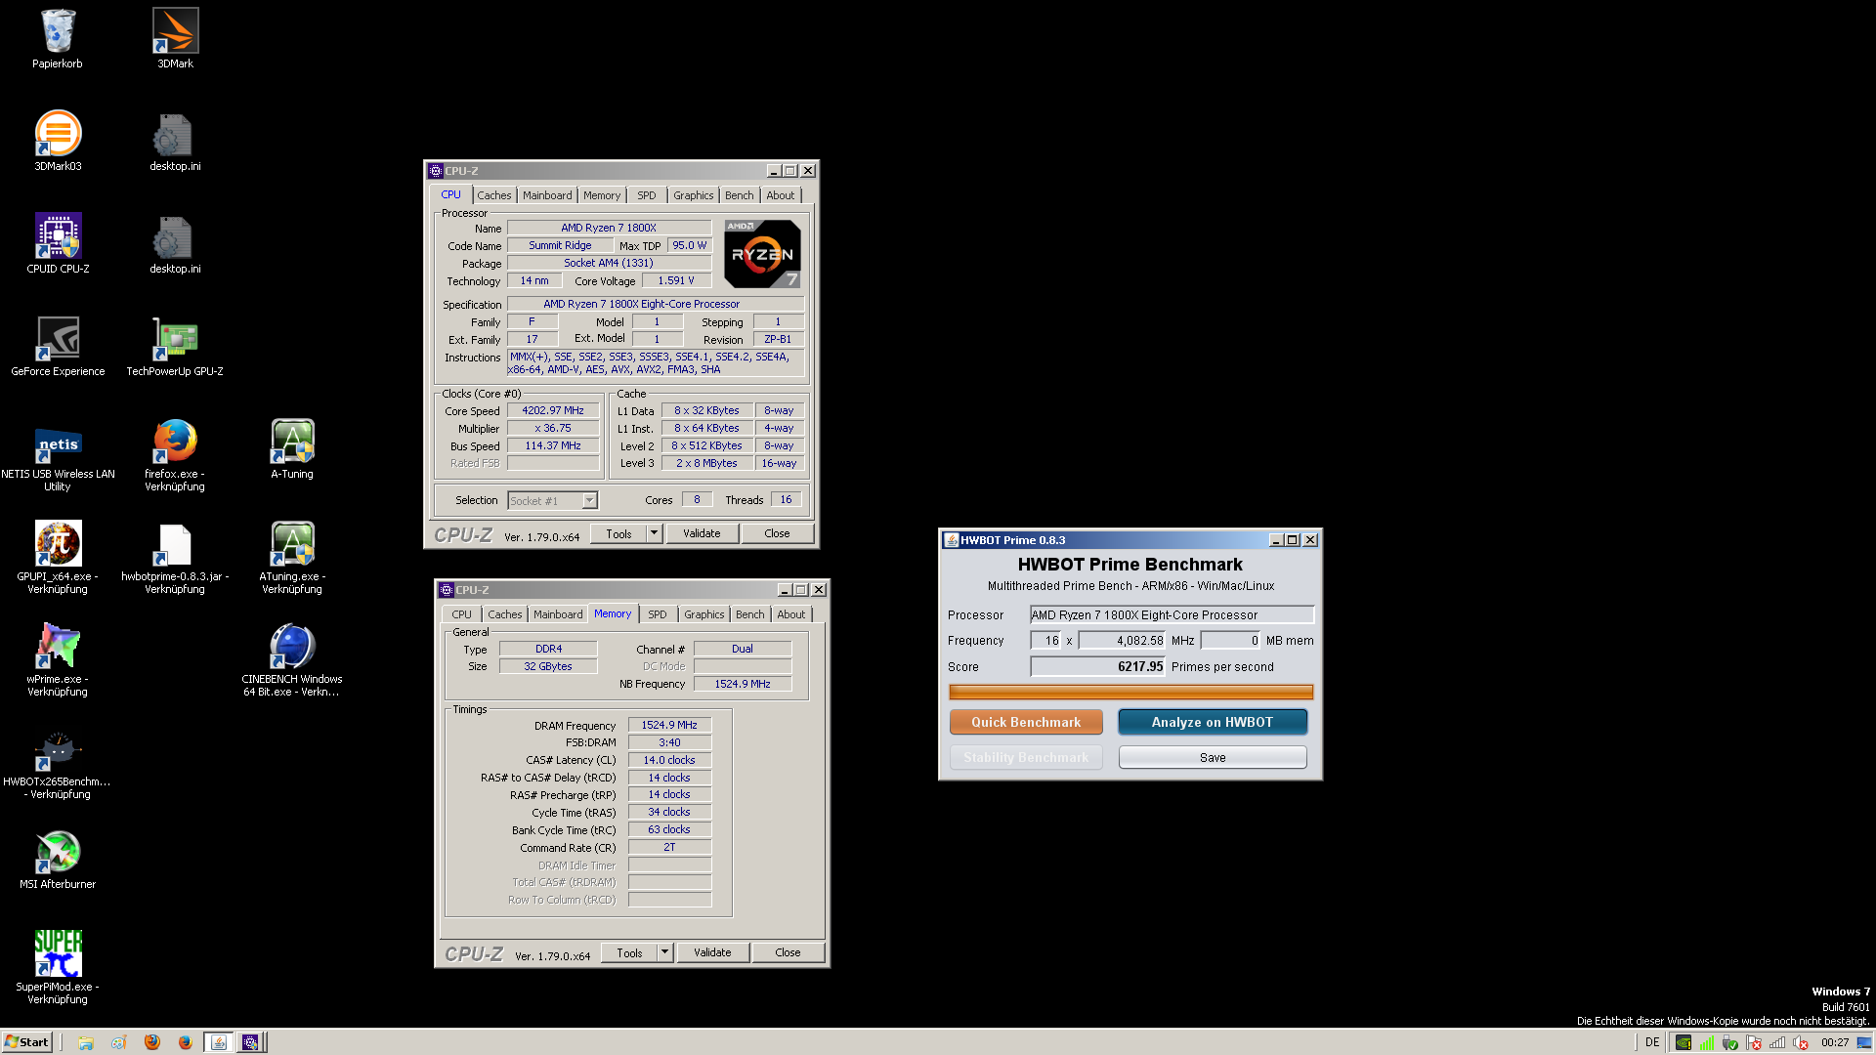Click Tools button in top CPU-Z window
The height and width of the screenshot is (1055, 1876).
618,533
